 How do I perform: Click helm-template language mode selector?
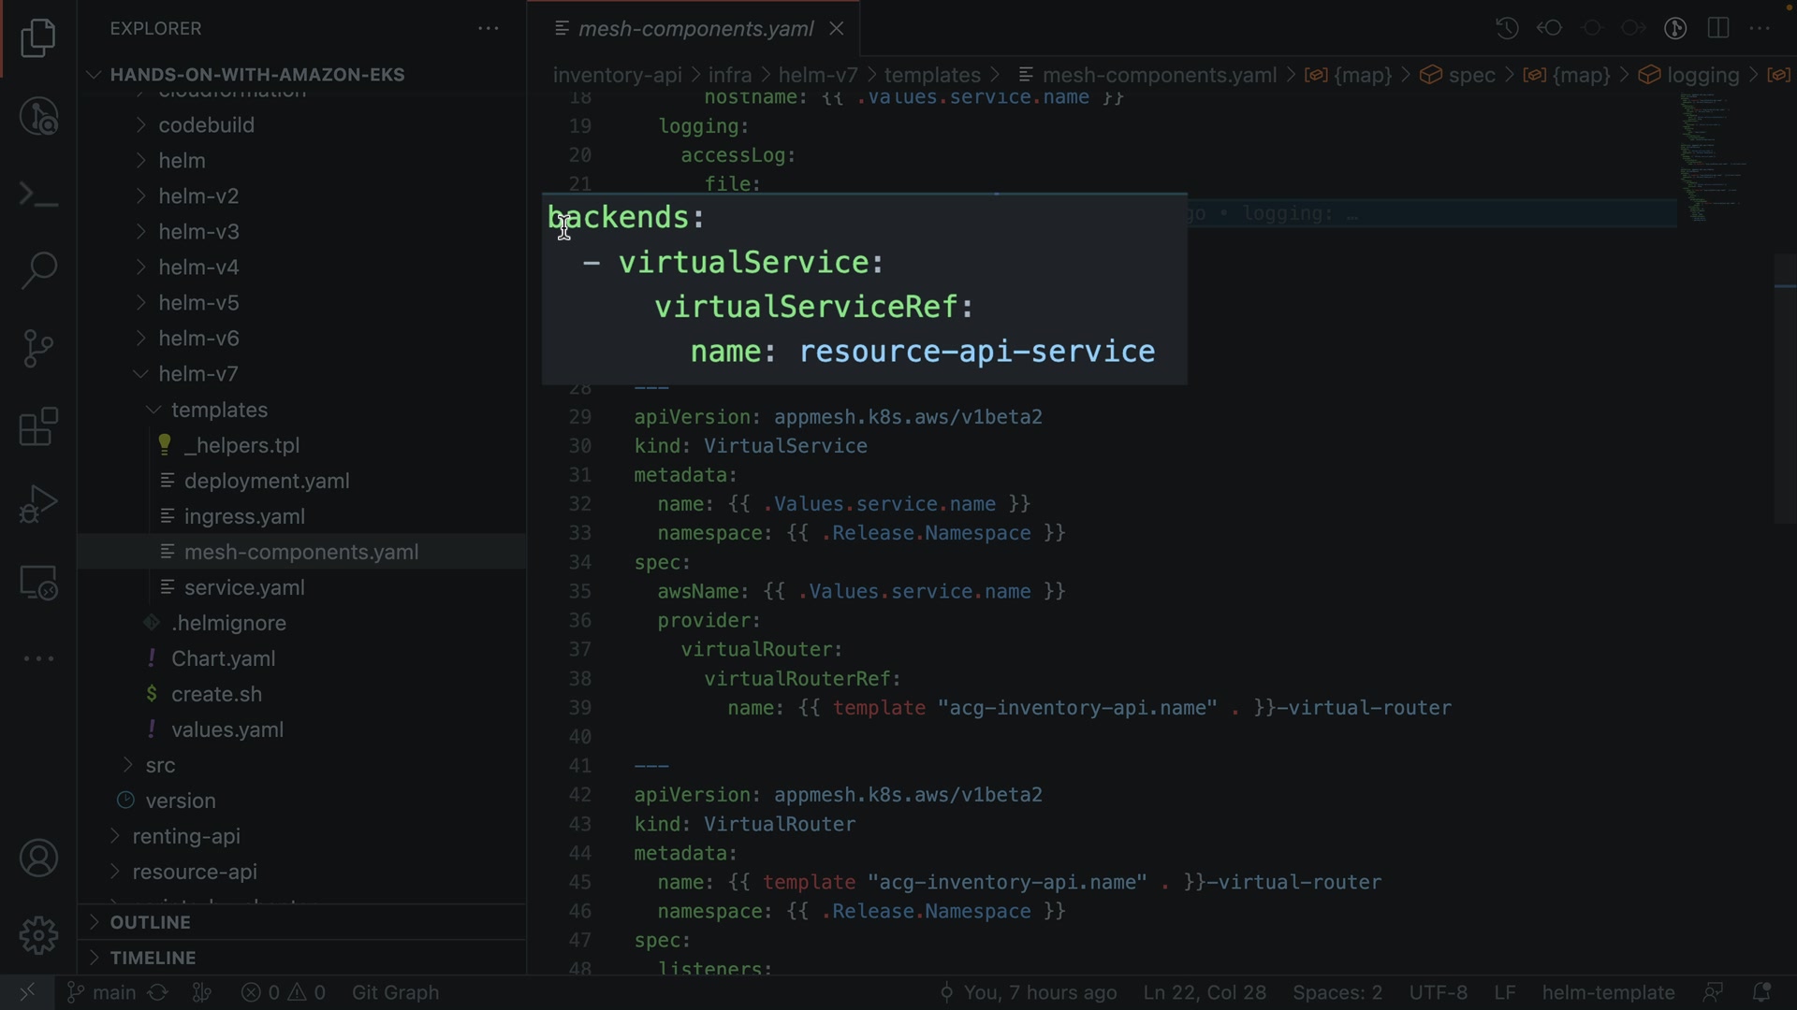click(1608, 992)
